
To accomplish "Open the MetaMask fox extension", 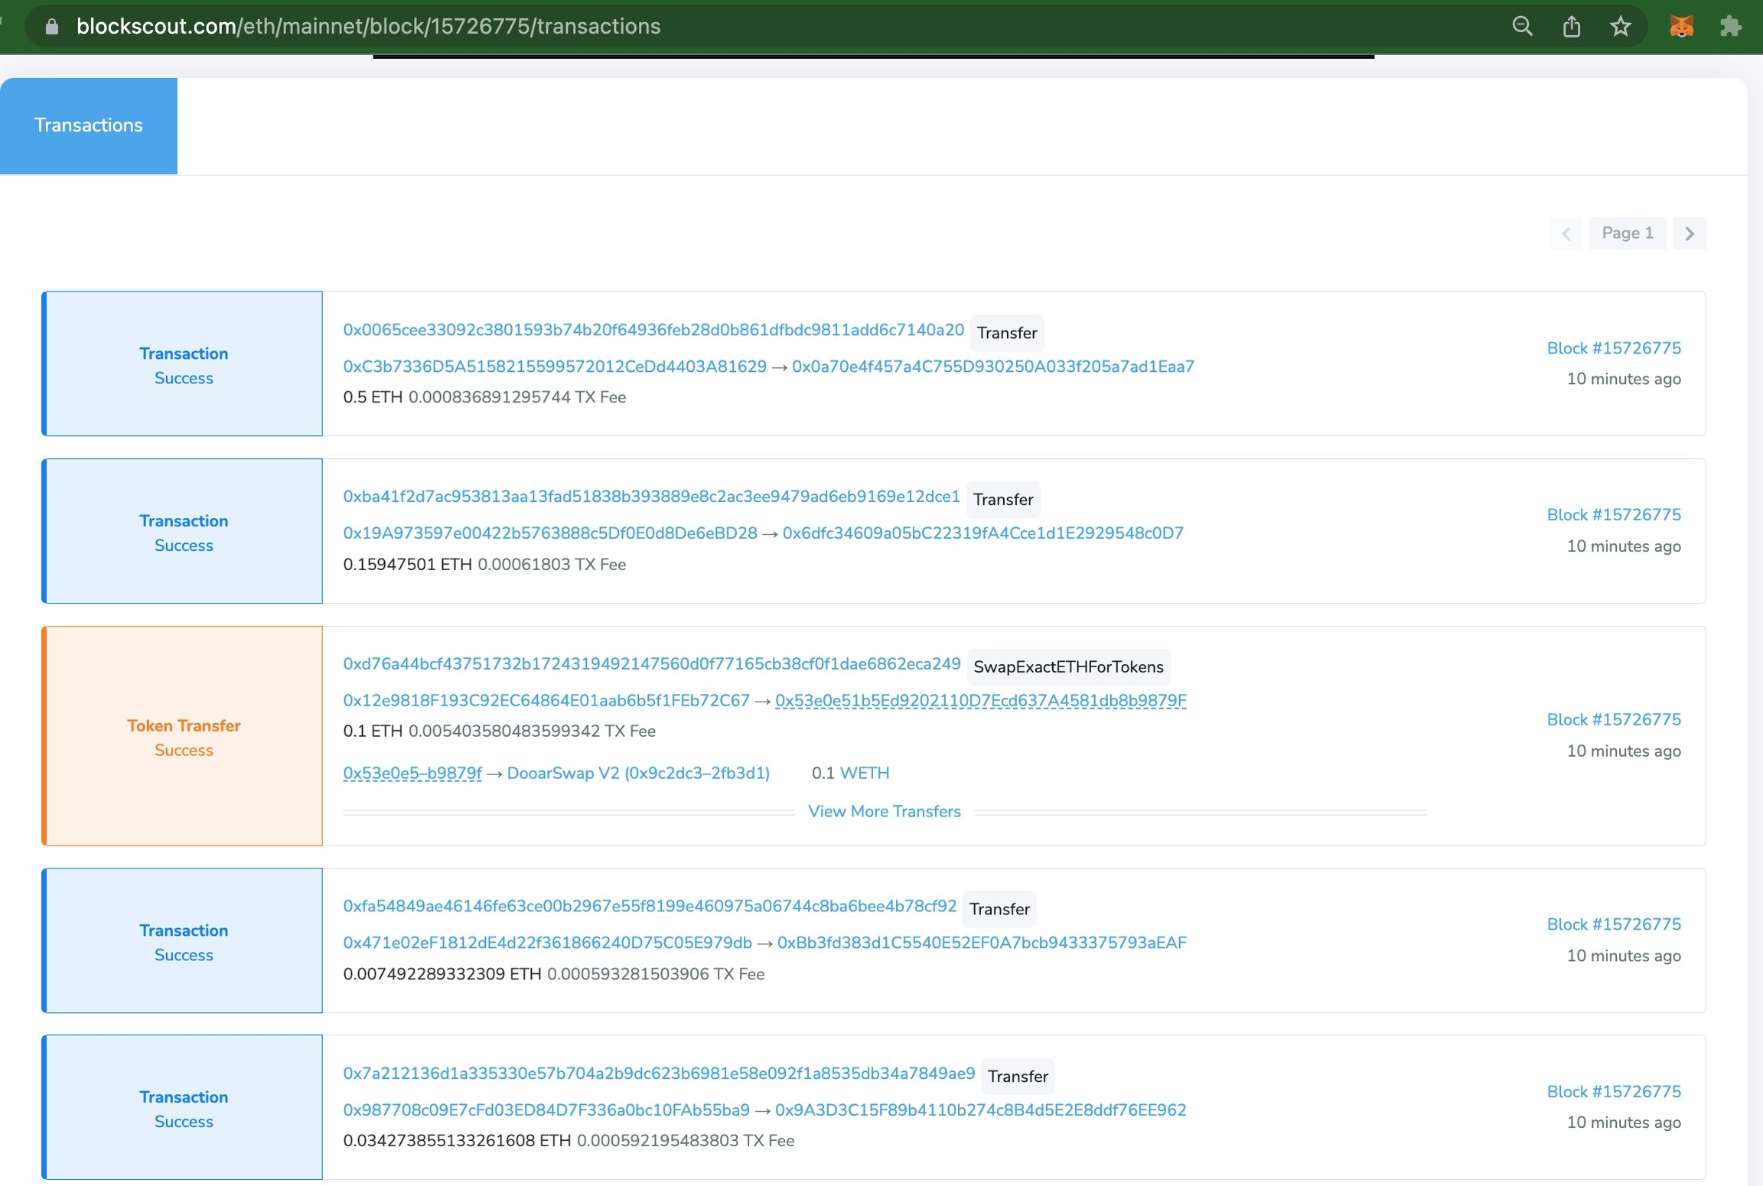I will click(1681, 27).
